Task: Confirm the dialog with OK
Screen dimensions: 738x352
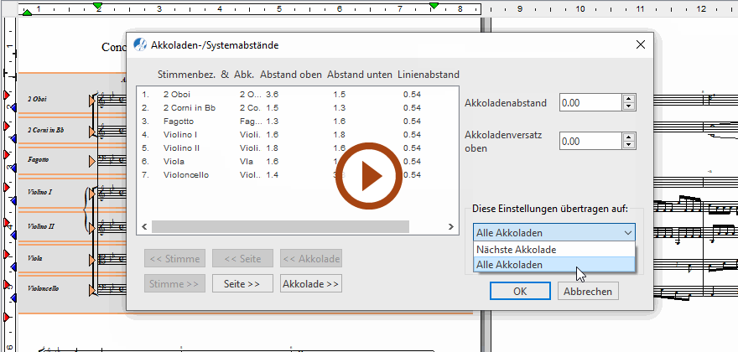Action: (519, 291)
